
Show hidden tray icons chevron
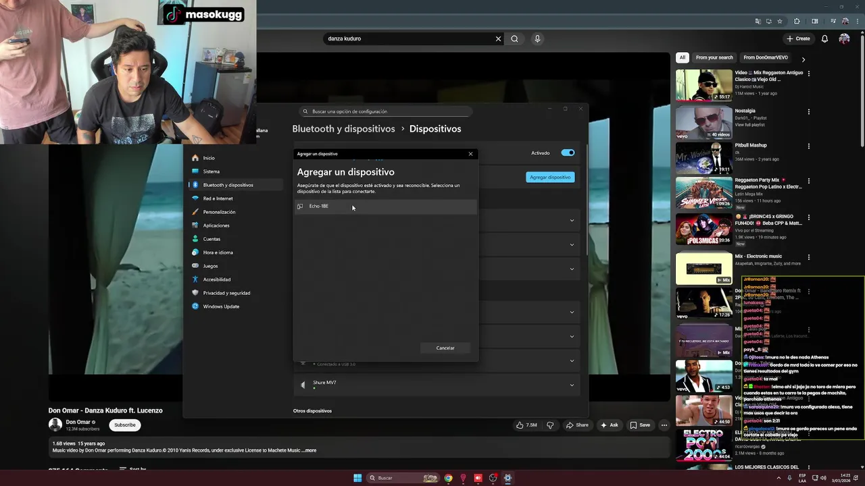(x=778, y=478)
